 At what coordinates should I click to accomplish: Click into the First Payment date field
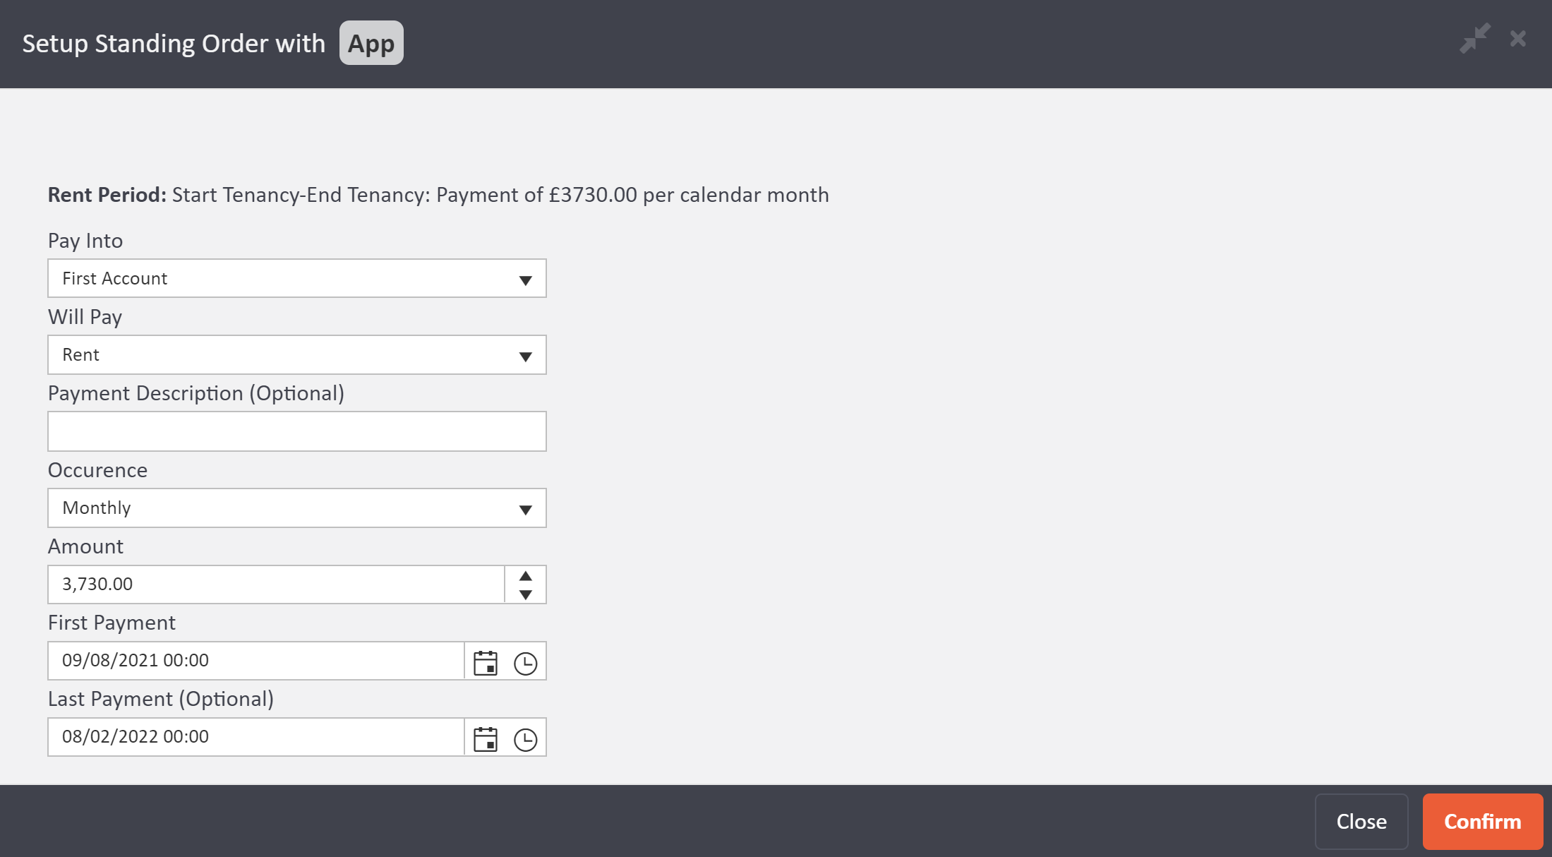click(255, 661)
